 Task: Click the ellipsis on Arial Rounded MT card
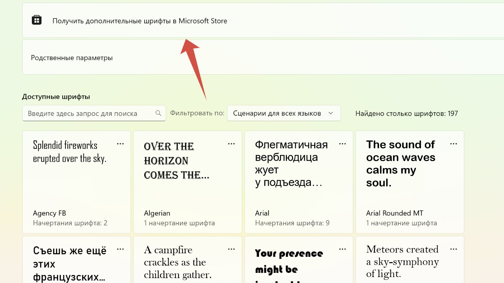point(454,144)
